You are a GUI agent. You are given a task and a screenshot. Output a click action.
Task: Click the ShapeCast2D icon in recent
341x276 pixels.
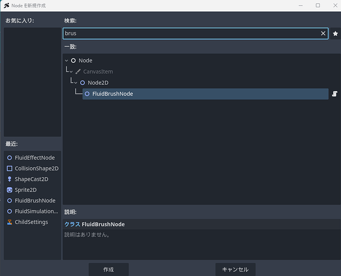click(9, 179)
